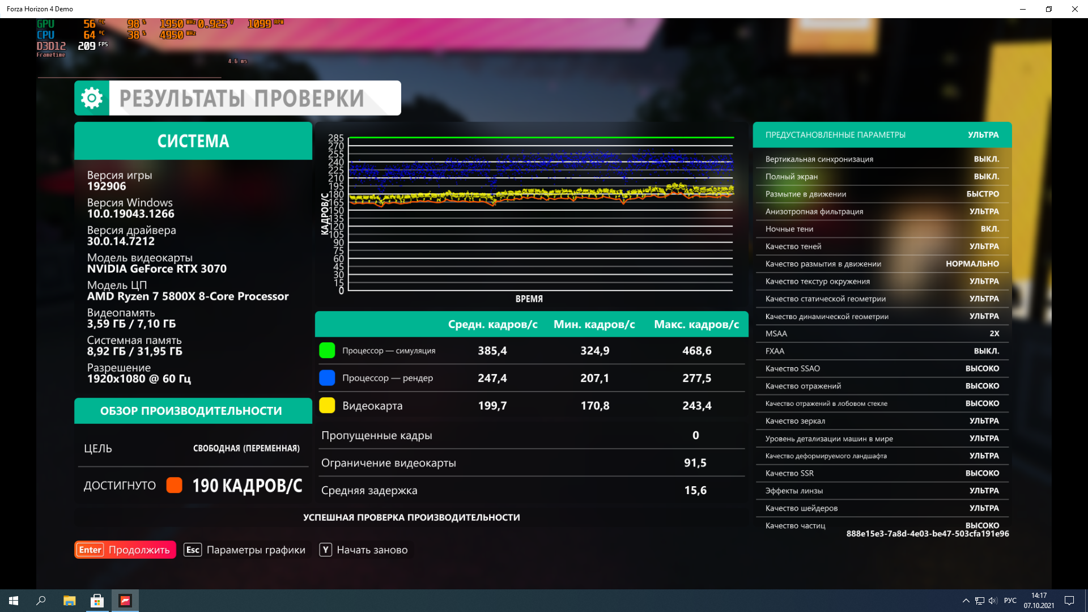
Task: Open notification center icon
Action: tap(1069, 601)
